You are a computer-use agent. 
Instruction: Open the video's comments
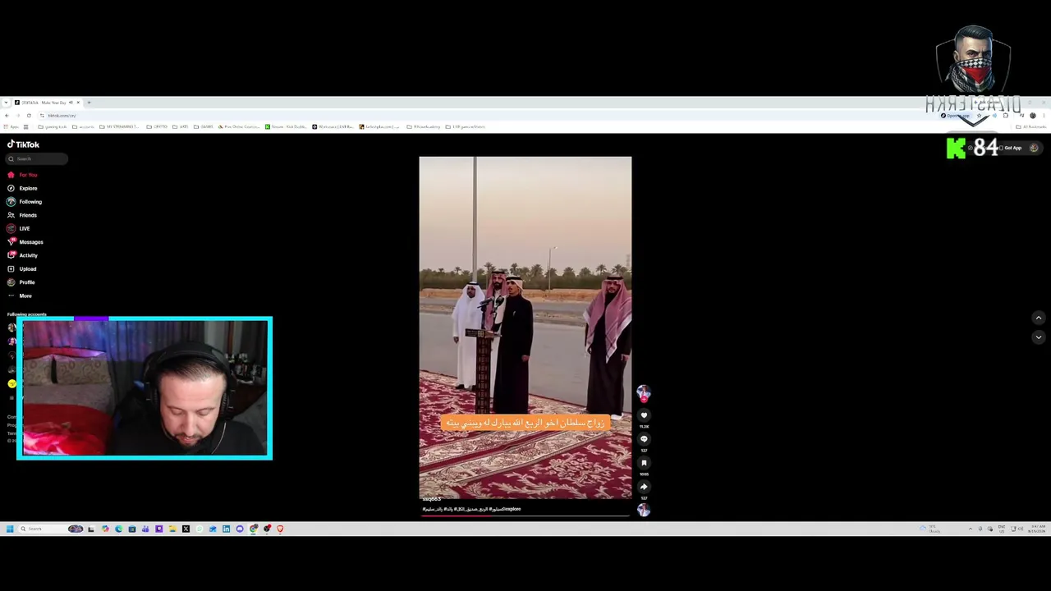pyautogui.click(x=644, y=439)
